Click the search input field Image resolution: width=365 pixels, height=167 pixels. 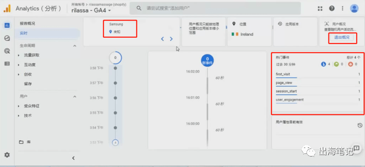215,8
